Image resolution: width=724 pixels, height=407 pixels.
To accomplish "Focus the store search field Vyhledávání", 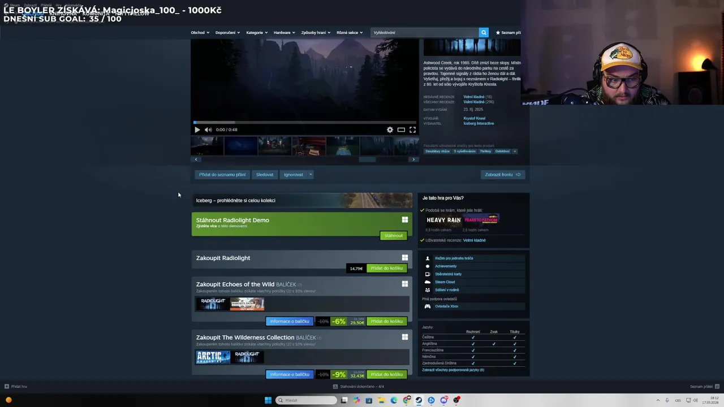I will [425, 32].
